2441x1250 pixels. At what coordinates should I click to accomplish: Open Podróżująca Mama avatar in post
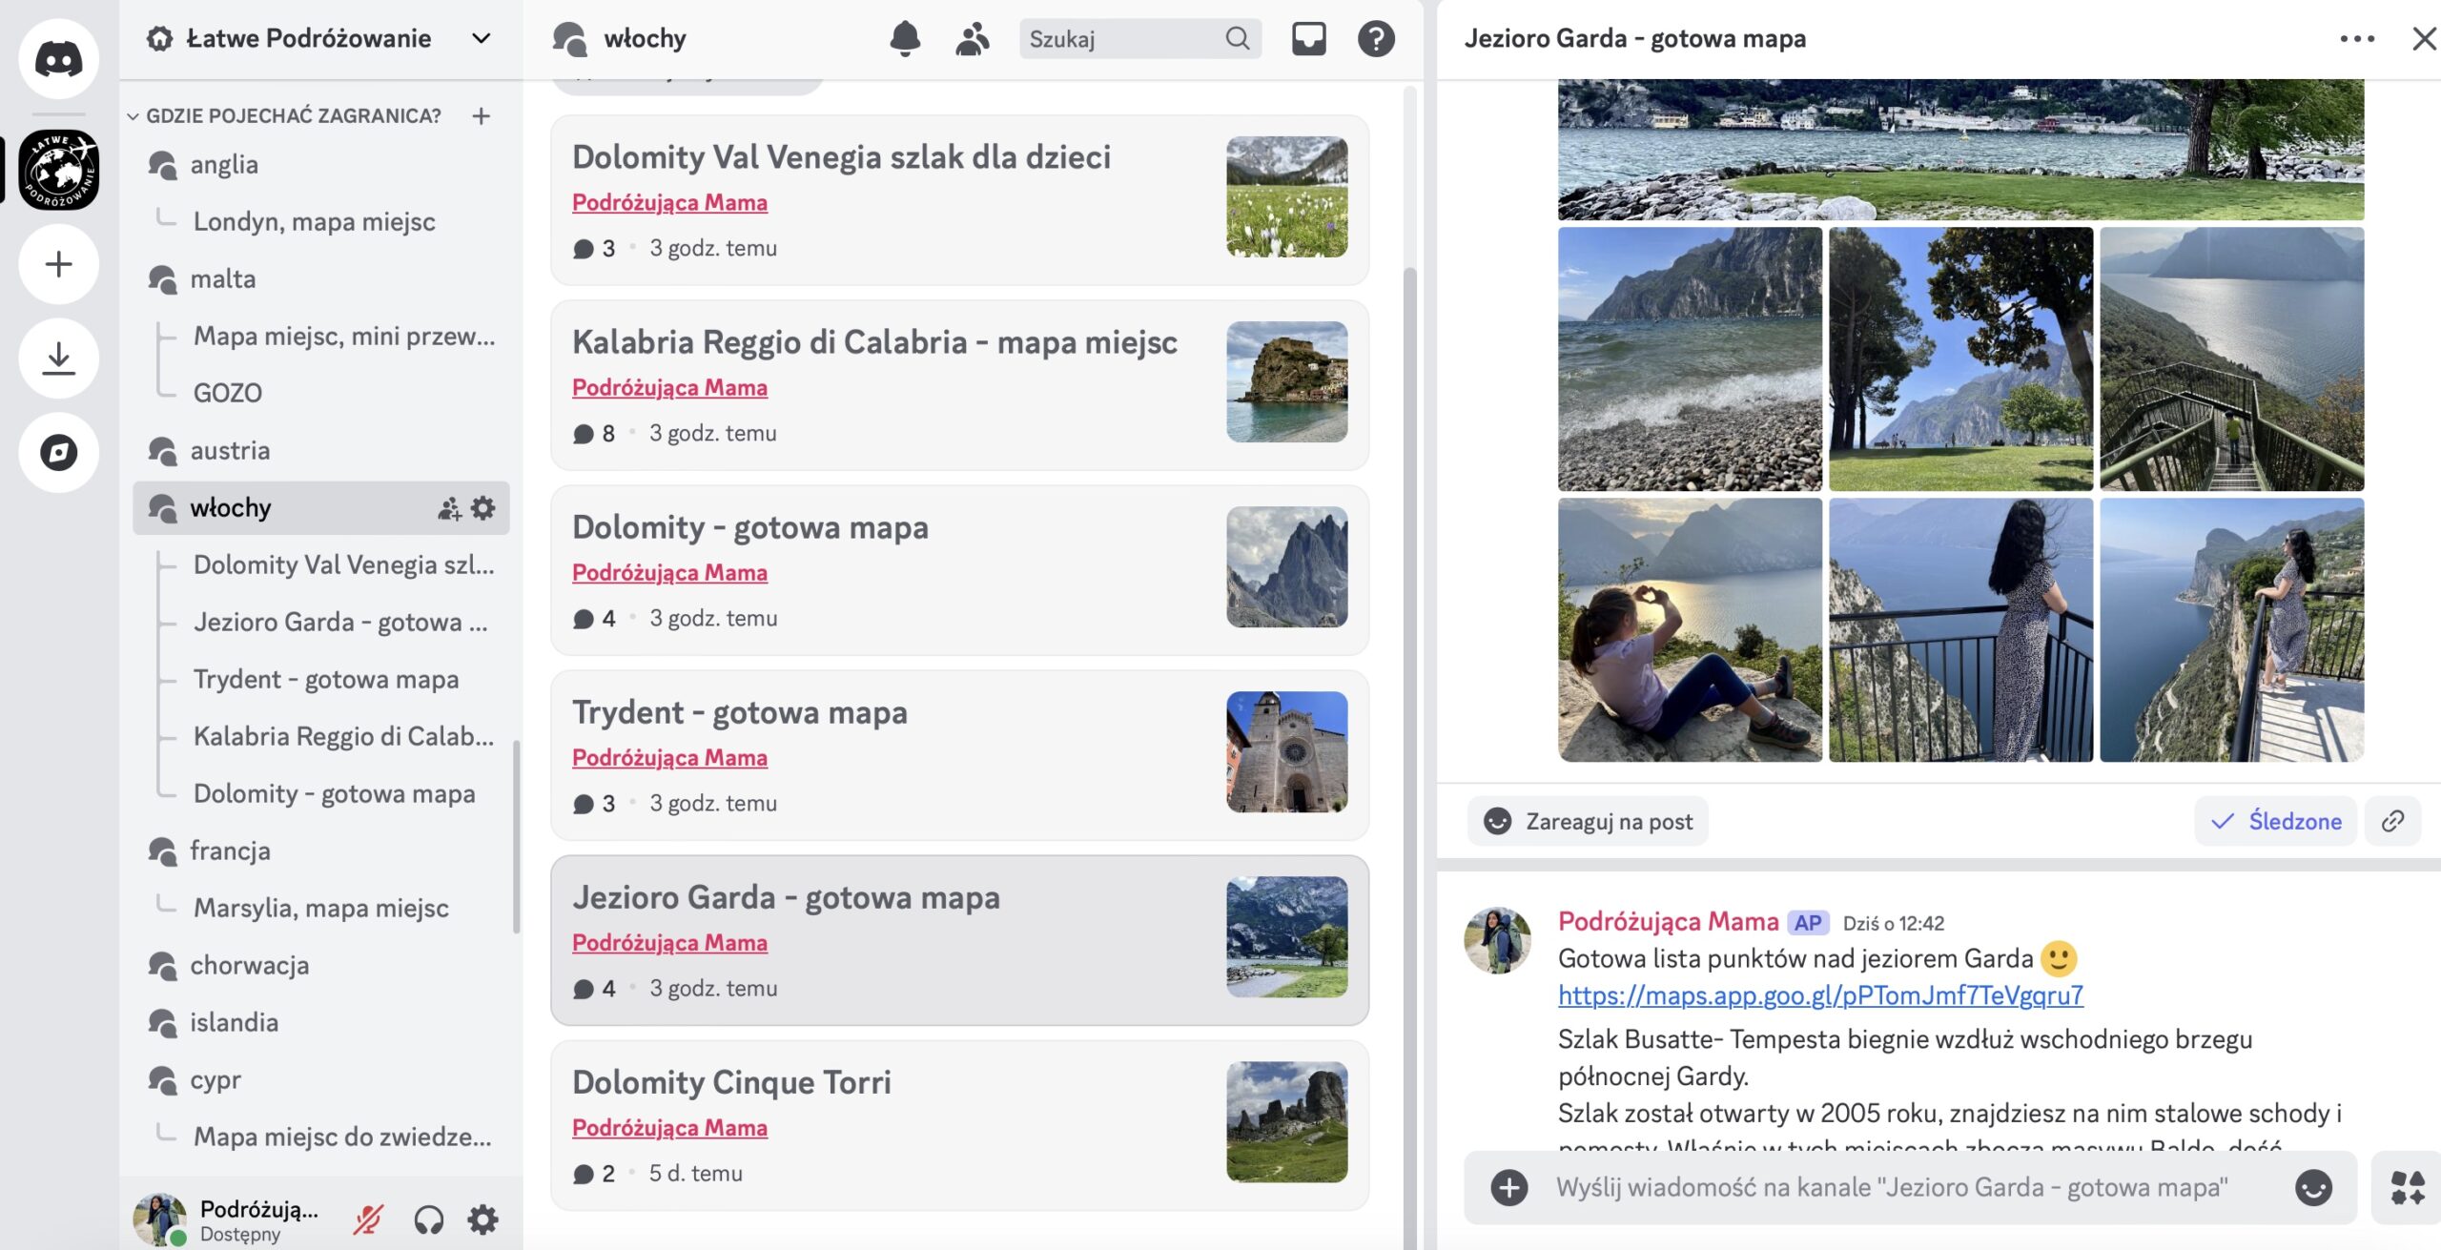tap(1497, 940)
